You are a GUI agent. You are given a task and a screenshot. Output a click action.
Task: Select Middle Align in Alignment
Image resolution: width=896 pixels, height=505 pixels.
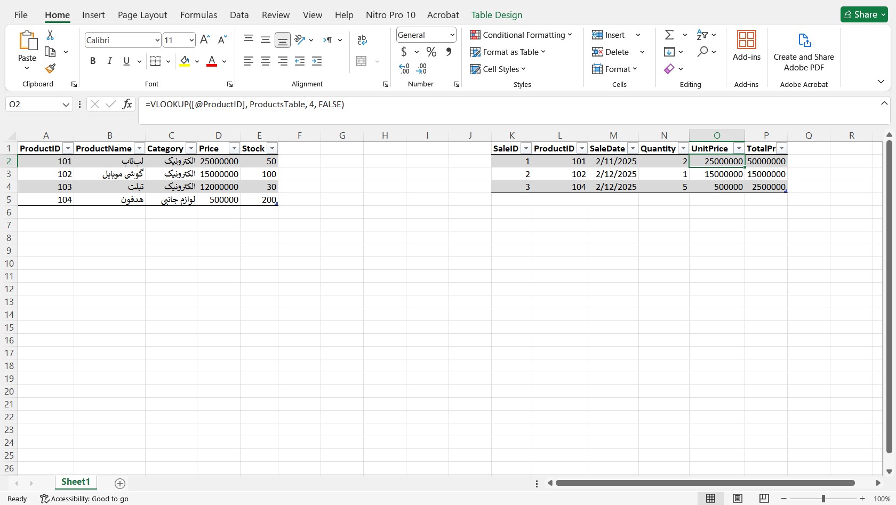click(266, 39)
